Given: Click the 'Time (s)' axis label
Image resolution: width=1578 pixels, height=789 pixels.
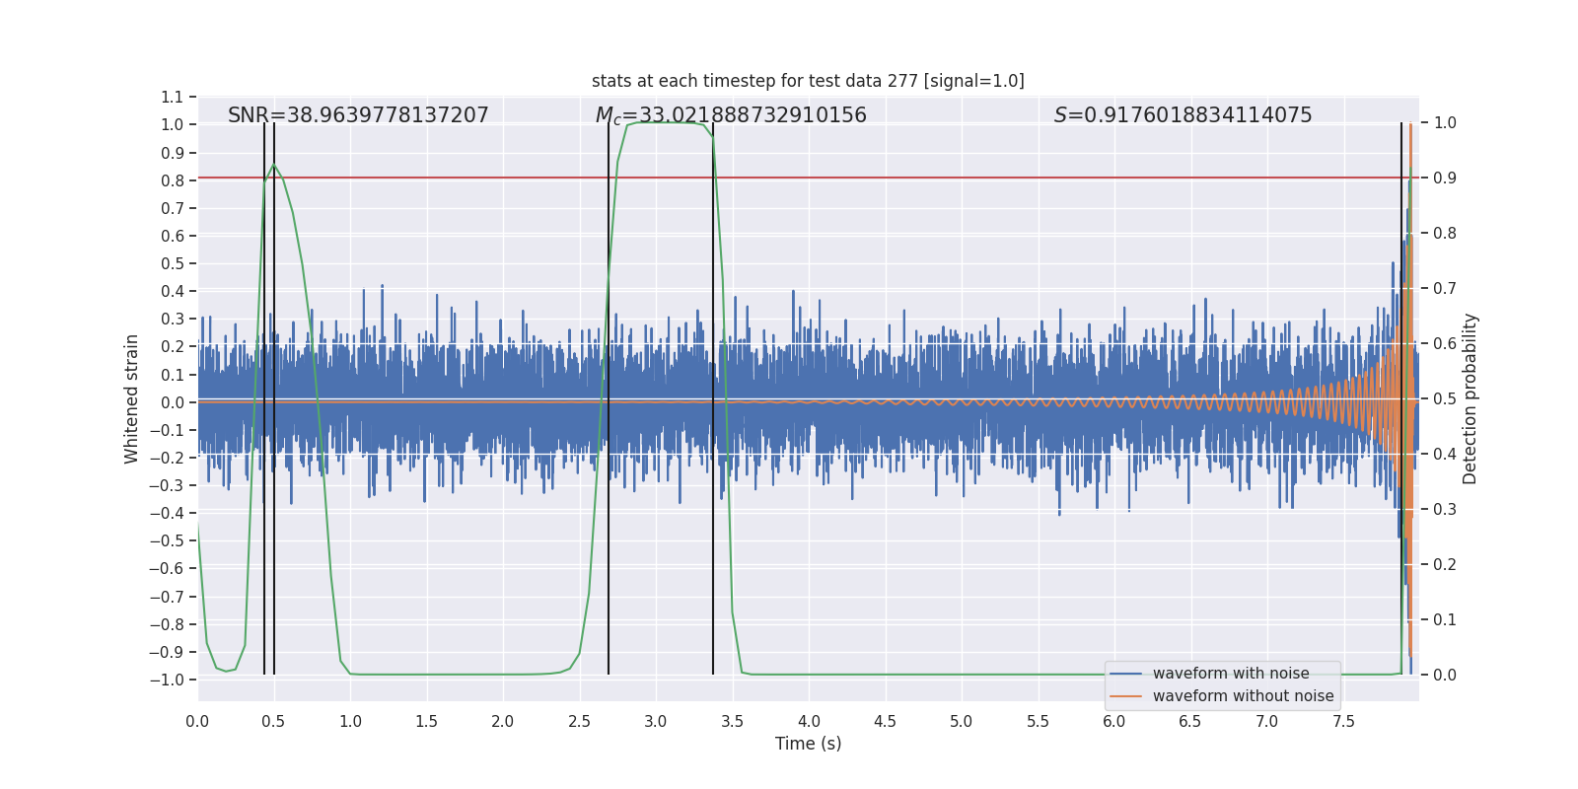Looking at the screenshot, I should (809, 744).
